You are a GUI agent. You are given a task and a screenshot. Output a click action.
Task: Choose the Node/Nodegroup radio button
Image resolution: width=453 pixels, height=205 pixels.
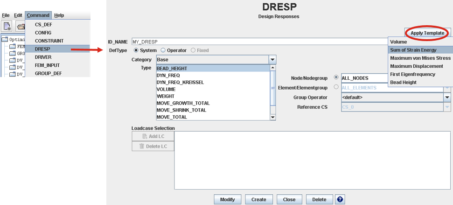click(x=336, y=78)
